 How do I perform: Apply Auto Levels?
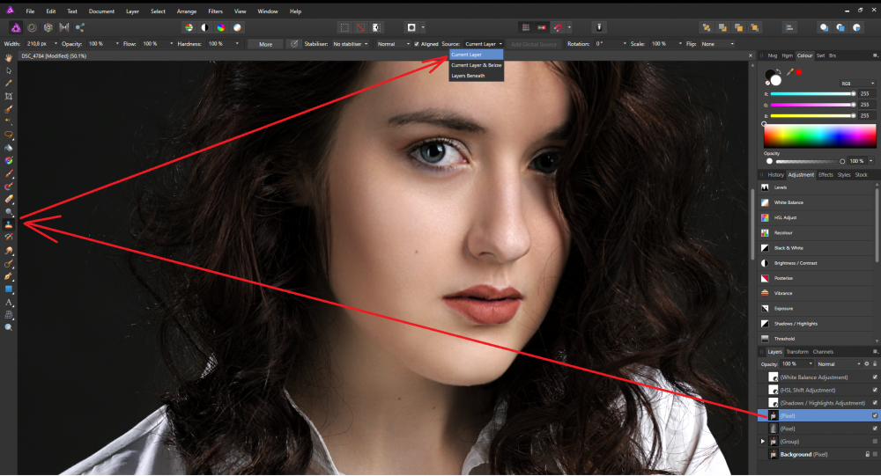tap(189, 27)
